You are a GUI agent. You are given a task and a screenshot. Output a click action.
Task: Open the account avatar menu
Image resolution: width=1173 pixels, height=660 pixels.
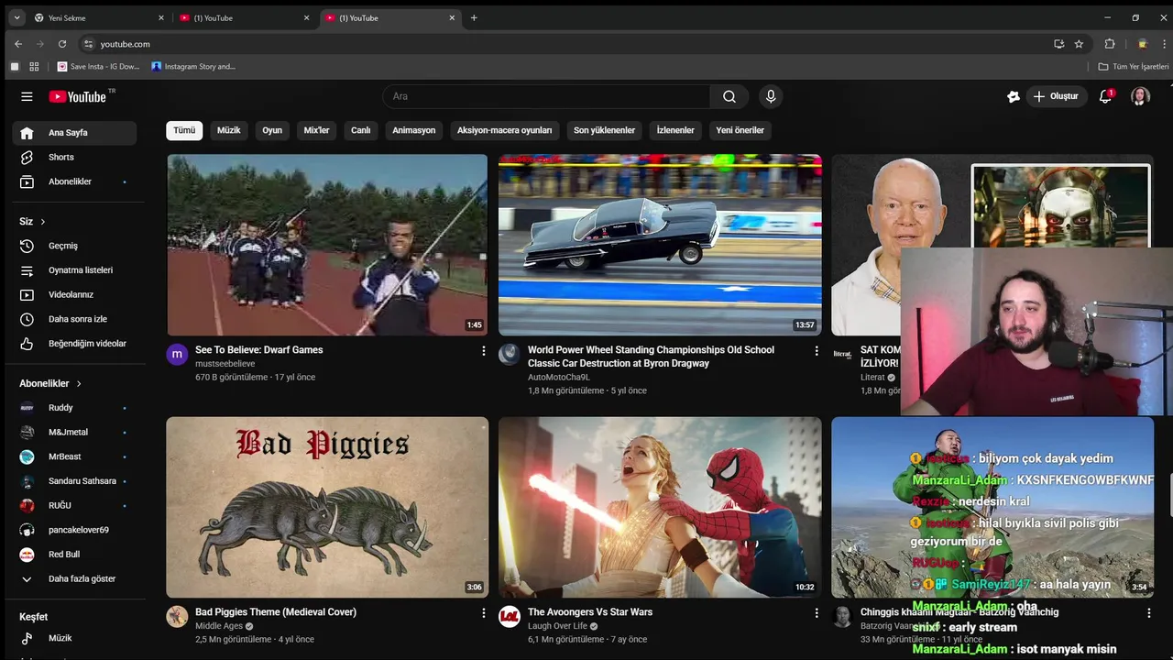pos(1140,96)
